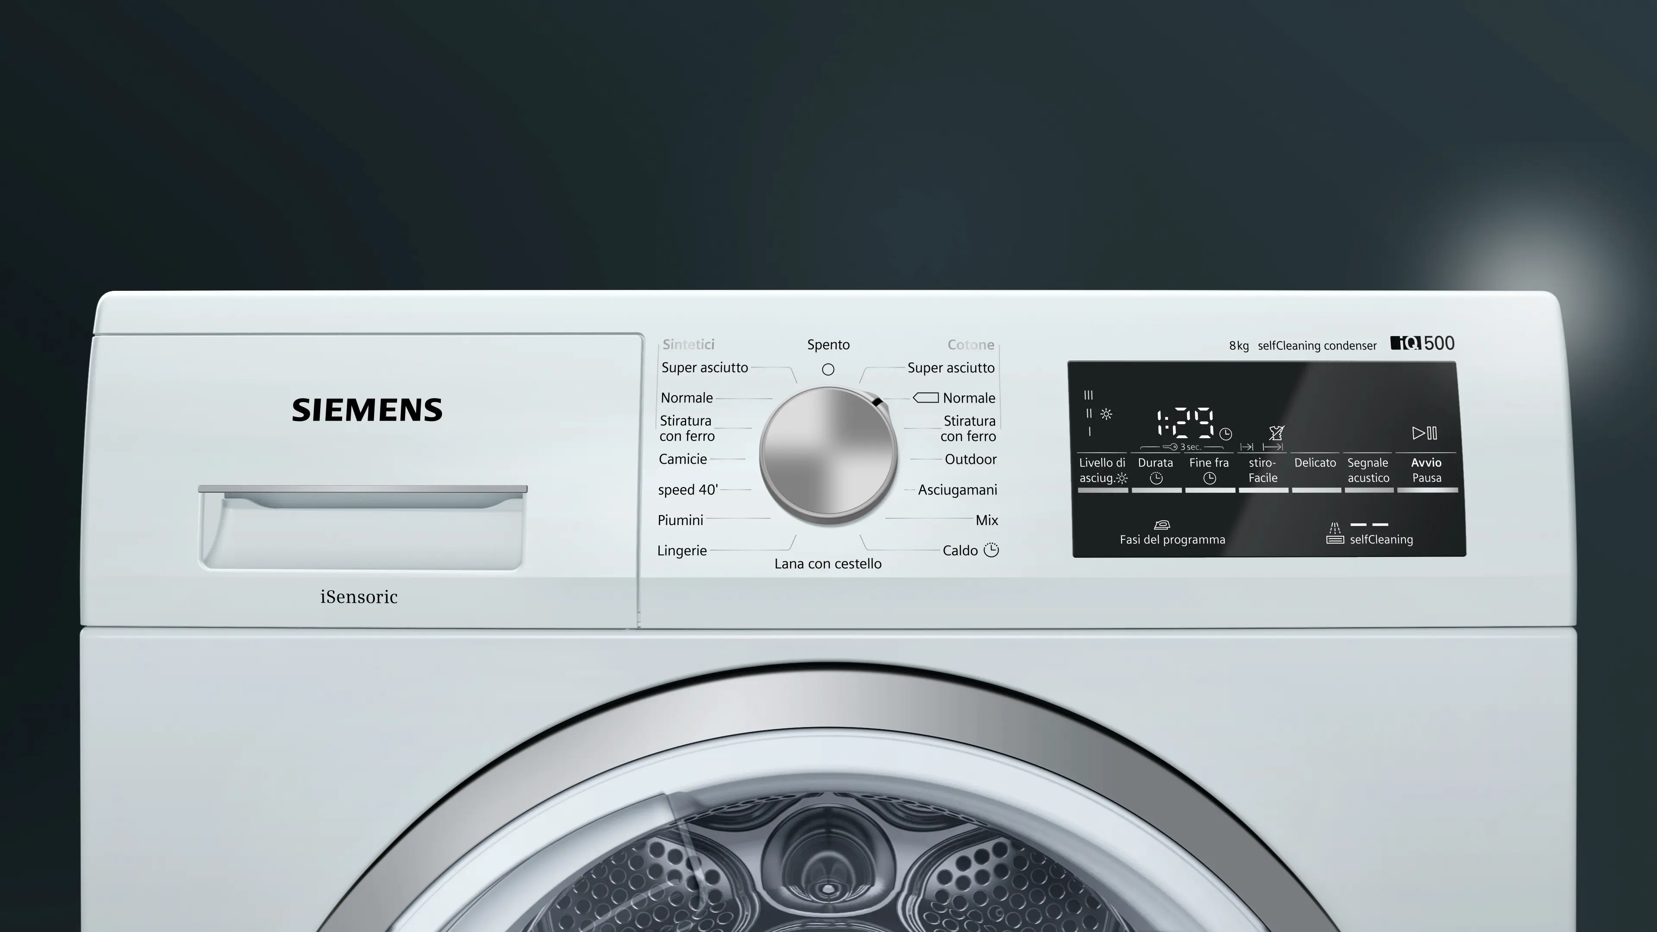Select the speed 40' program label
1657x932 pixels.
[688, 490]
